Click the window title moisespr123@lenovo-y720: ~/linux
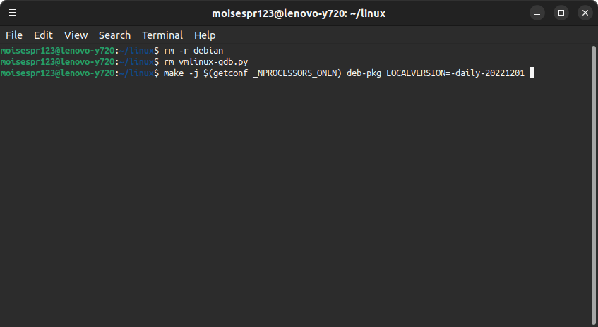 tap(299, 13)
